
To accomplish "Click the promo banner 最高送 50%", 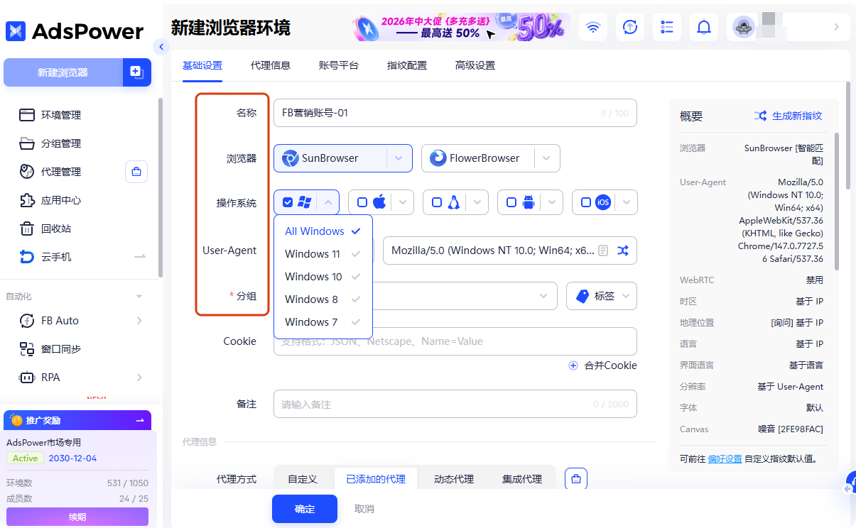I will 461,27.
